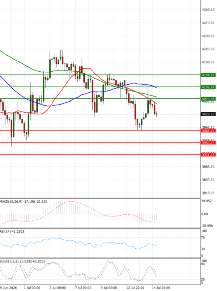Select the 3985.20 red support label
Viewport: 217px width, 291px height.
click(x=208, y=131)
